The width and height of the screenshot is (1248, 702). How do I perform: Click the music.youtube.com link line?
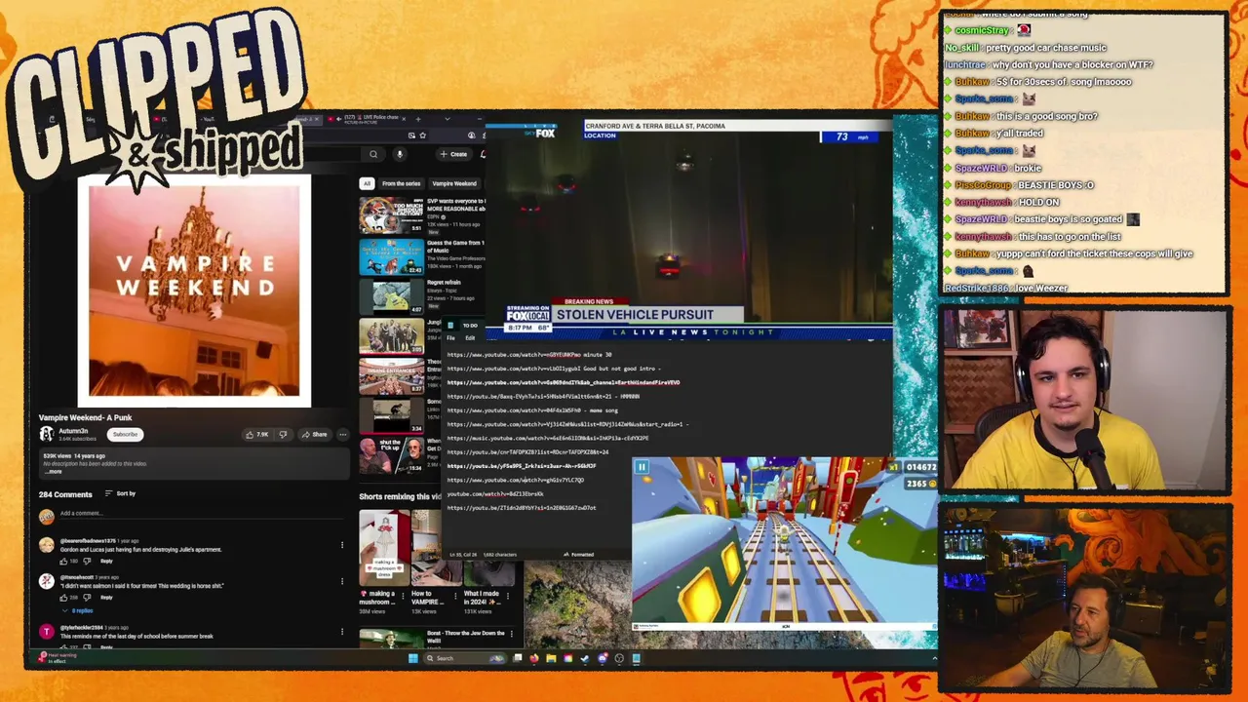point(548,438)
